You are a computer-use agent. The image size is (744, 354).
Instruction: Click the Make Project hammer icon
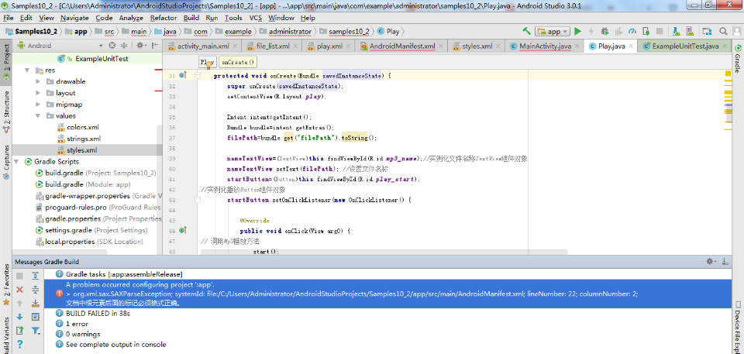(x=527, y=32)
